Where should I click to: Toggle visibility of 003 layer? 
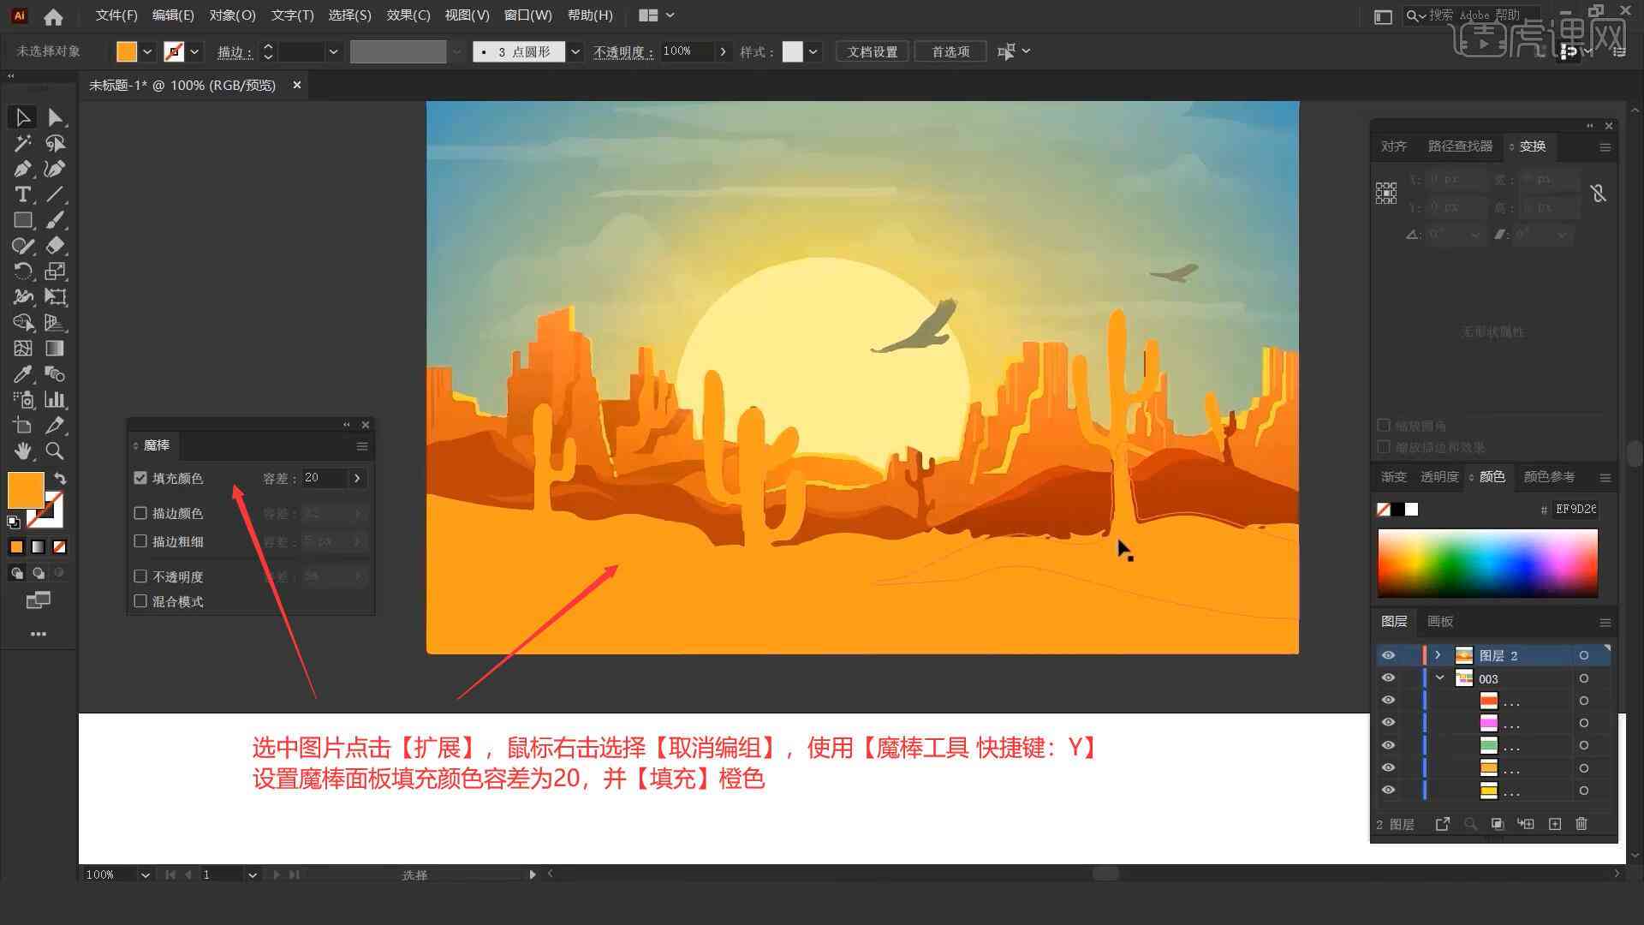tap(1388, 677)
